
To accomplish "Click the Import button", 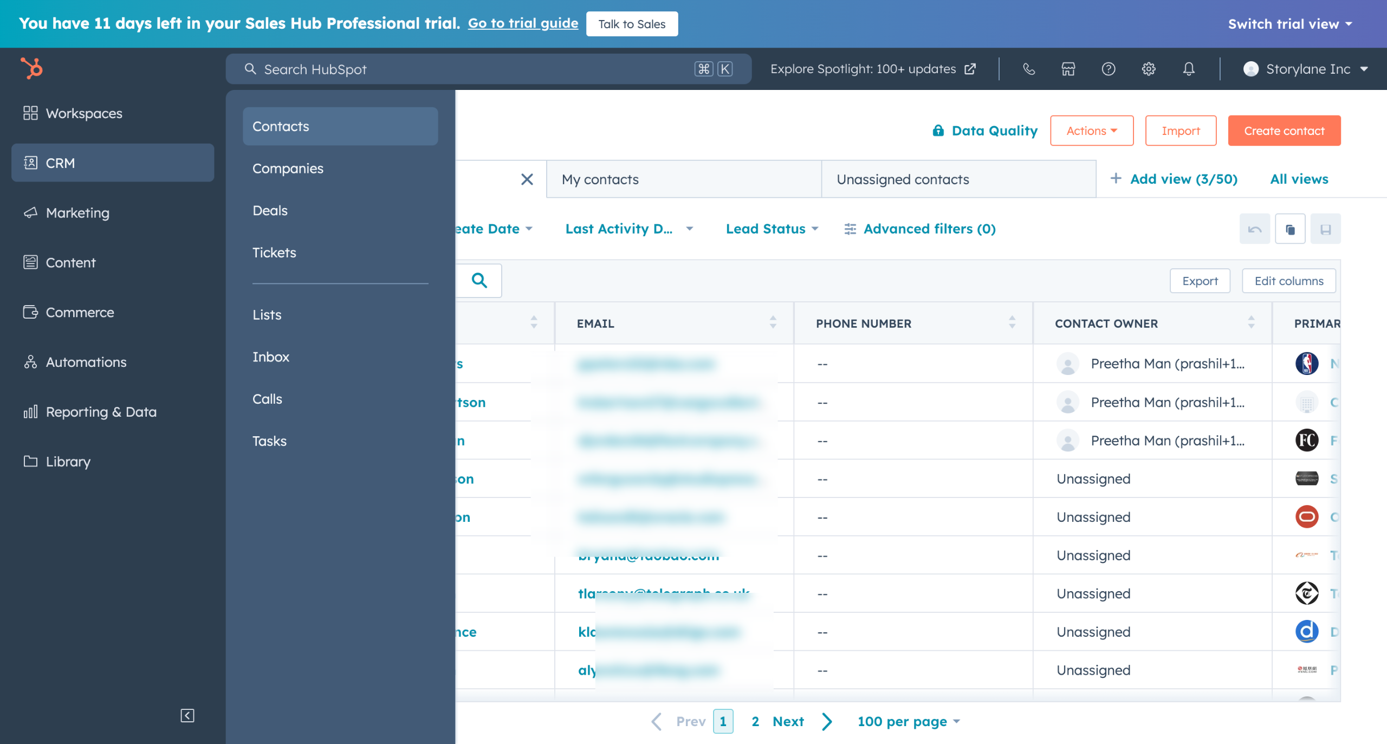I will tap(1181, 131).
